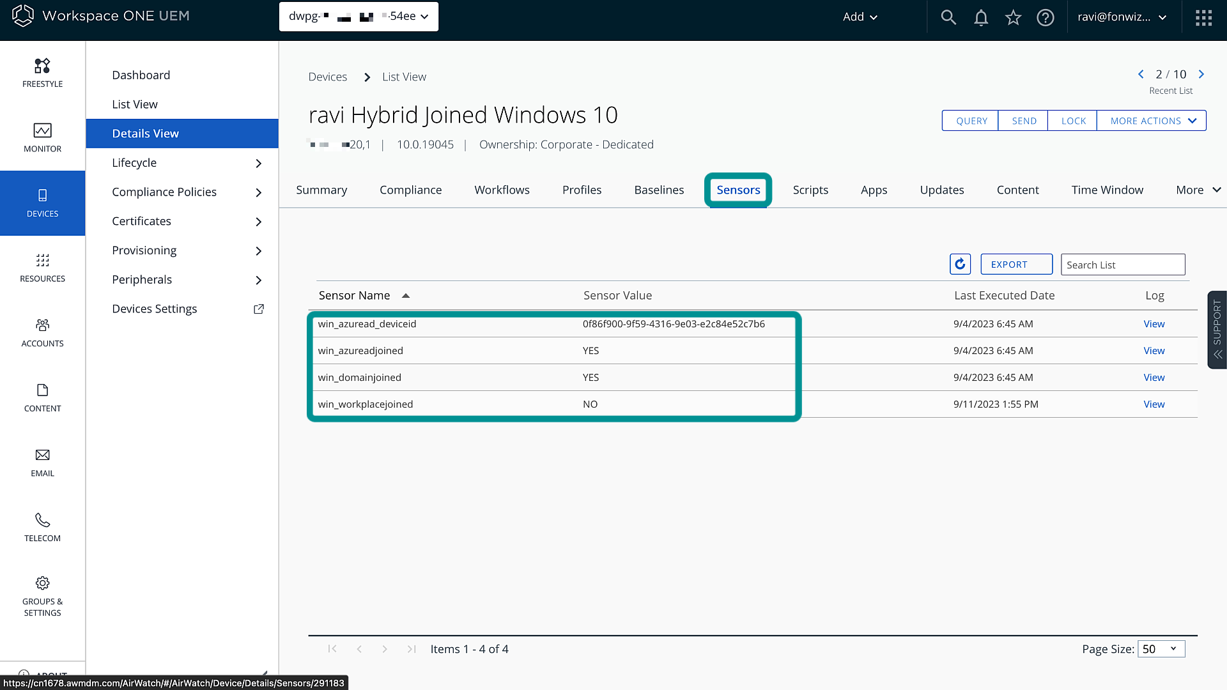The width and height of the screenshot is (1227, 690).
Task: Click the Export button
Action: pos(1016,264)
